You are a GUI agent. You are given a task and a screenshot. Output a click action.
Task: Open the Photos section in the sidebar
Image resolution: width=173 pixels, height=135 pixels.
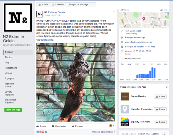9,58
